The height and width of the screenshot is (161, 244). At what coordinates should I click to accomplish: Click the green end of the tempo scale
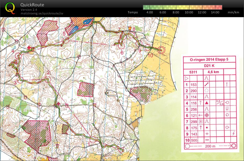[x=146, y=7]
